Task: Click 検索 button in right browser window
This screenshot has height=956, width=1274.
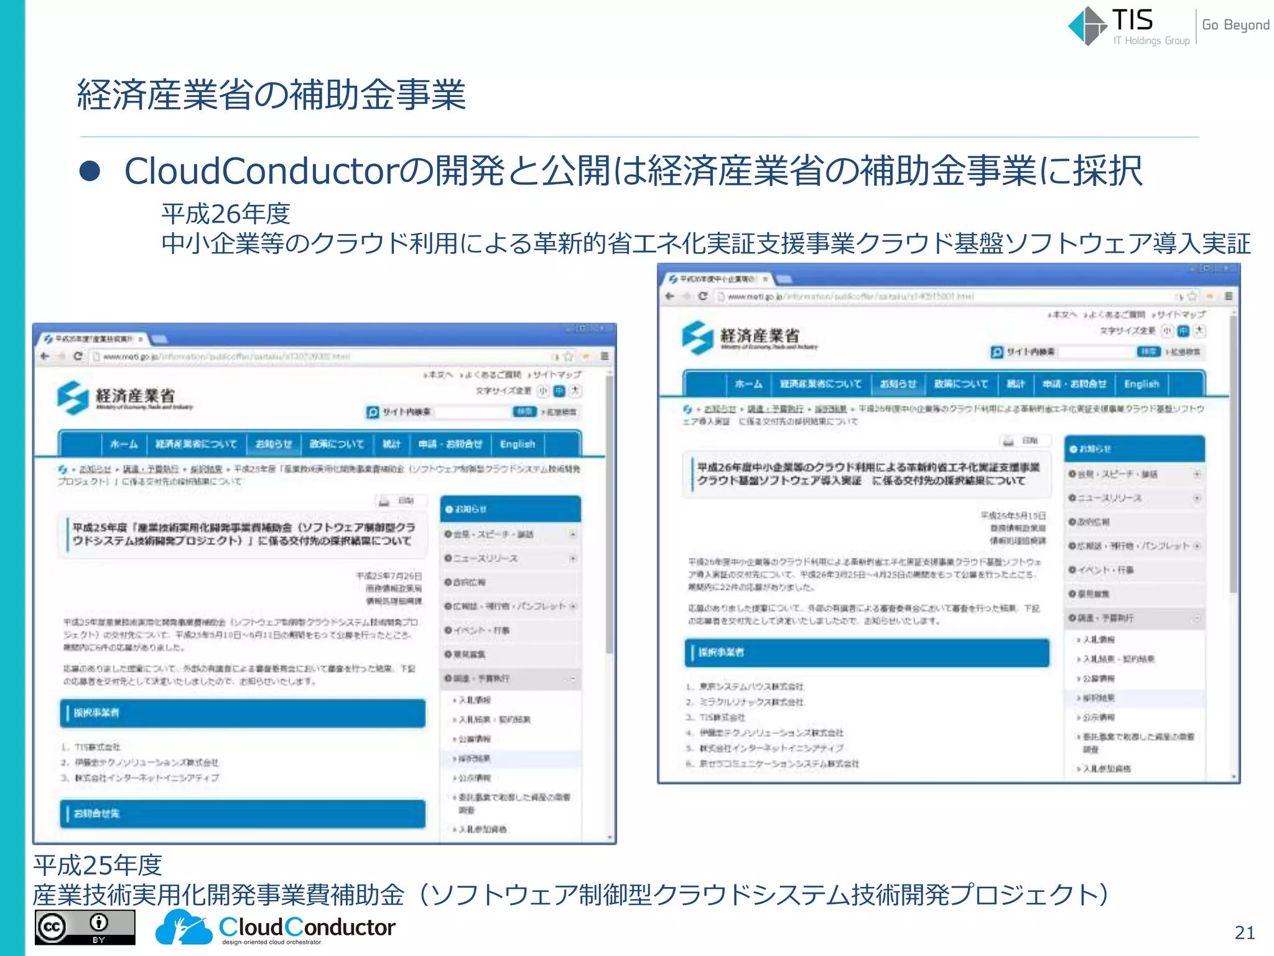Action: 1148,352
